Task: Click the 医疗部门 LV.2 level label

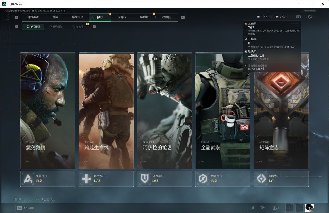Action: coord(97,181)
